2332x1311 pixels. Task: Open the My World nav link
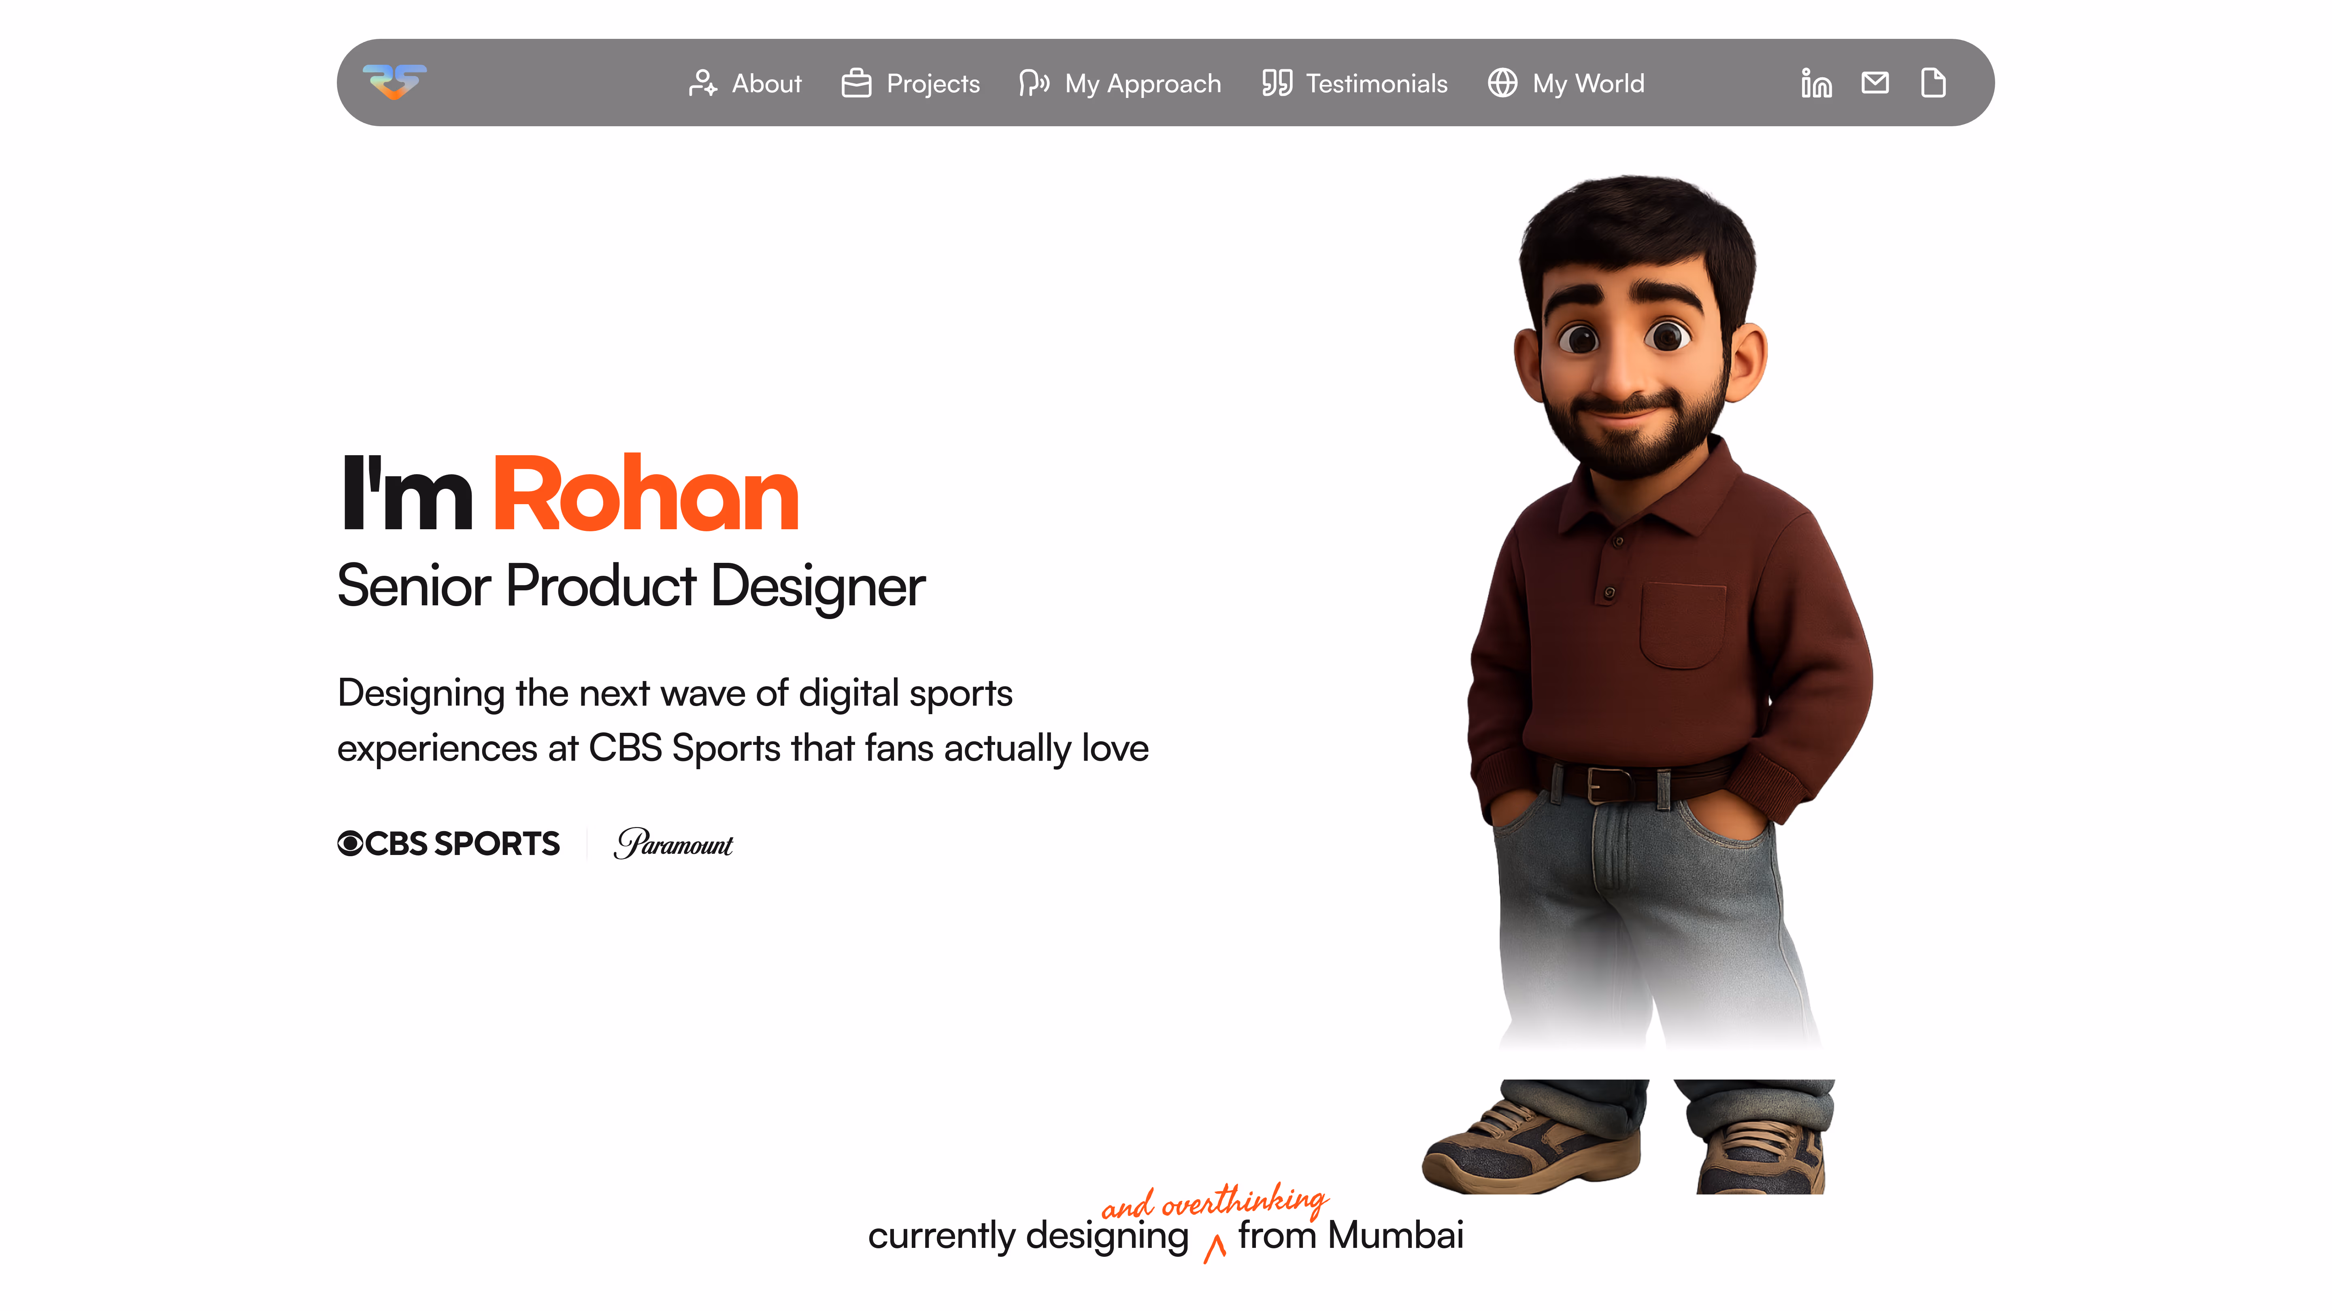pos(1588,83)
